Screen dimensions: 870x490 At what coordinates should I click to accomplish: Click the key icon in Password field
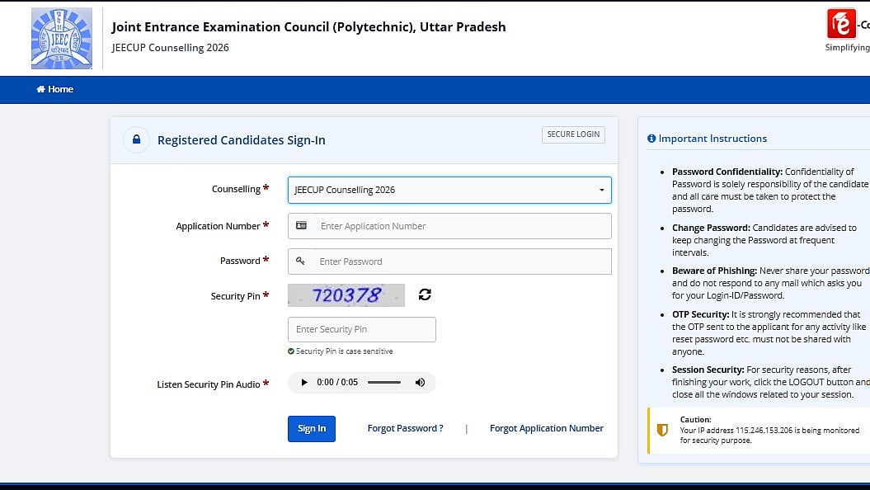pos(300,261)
